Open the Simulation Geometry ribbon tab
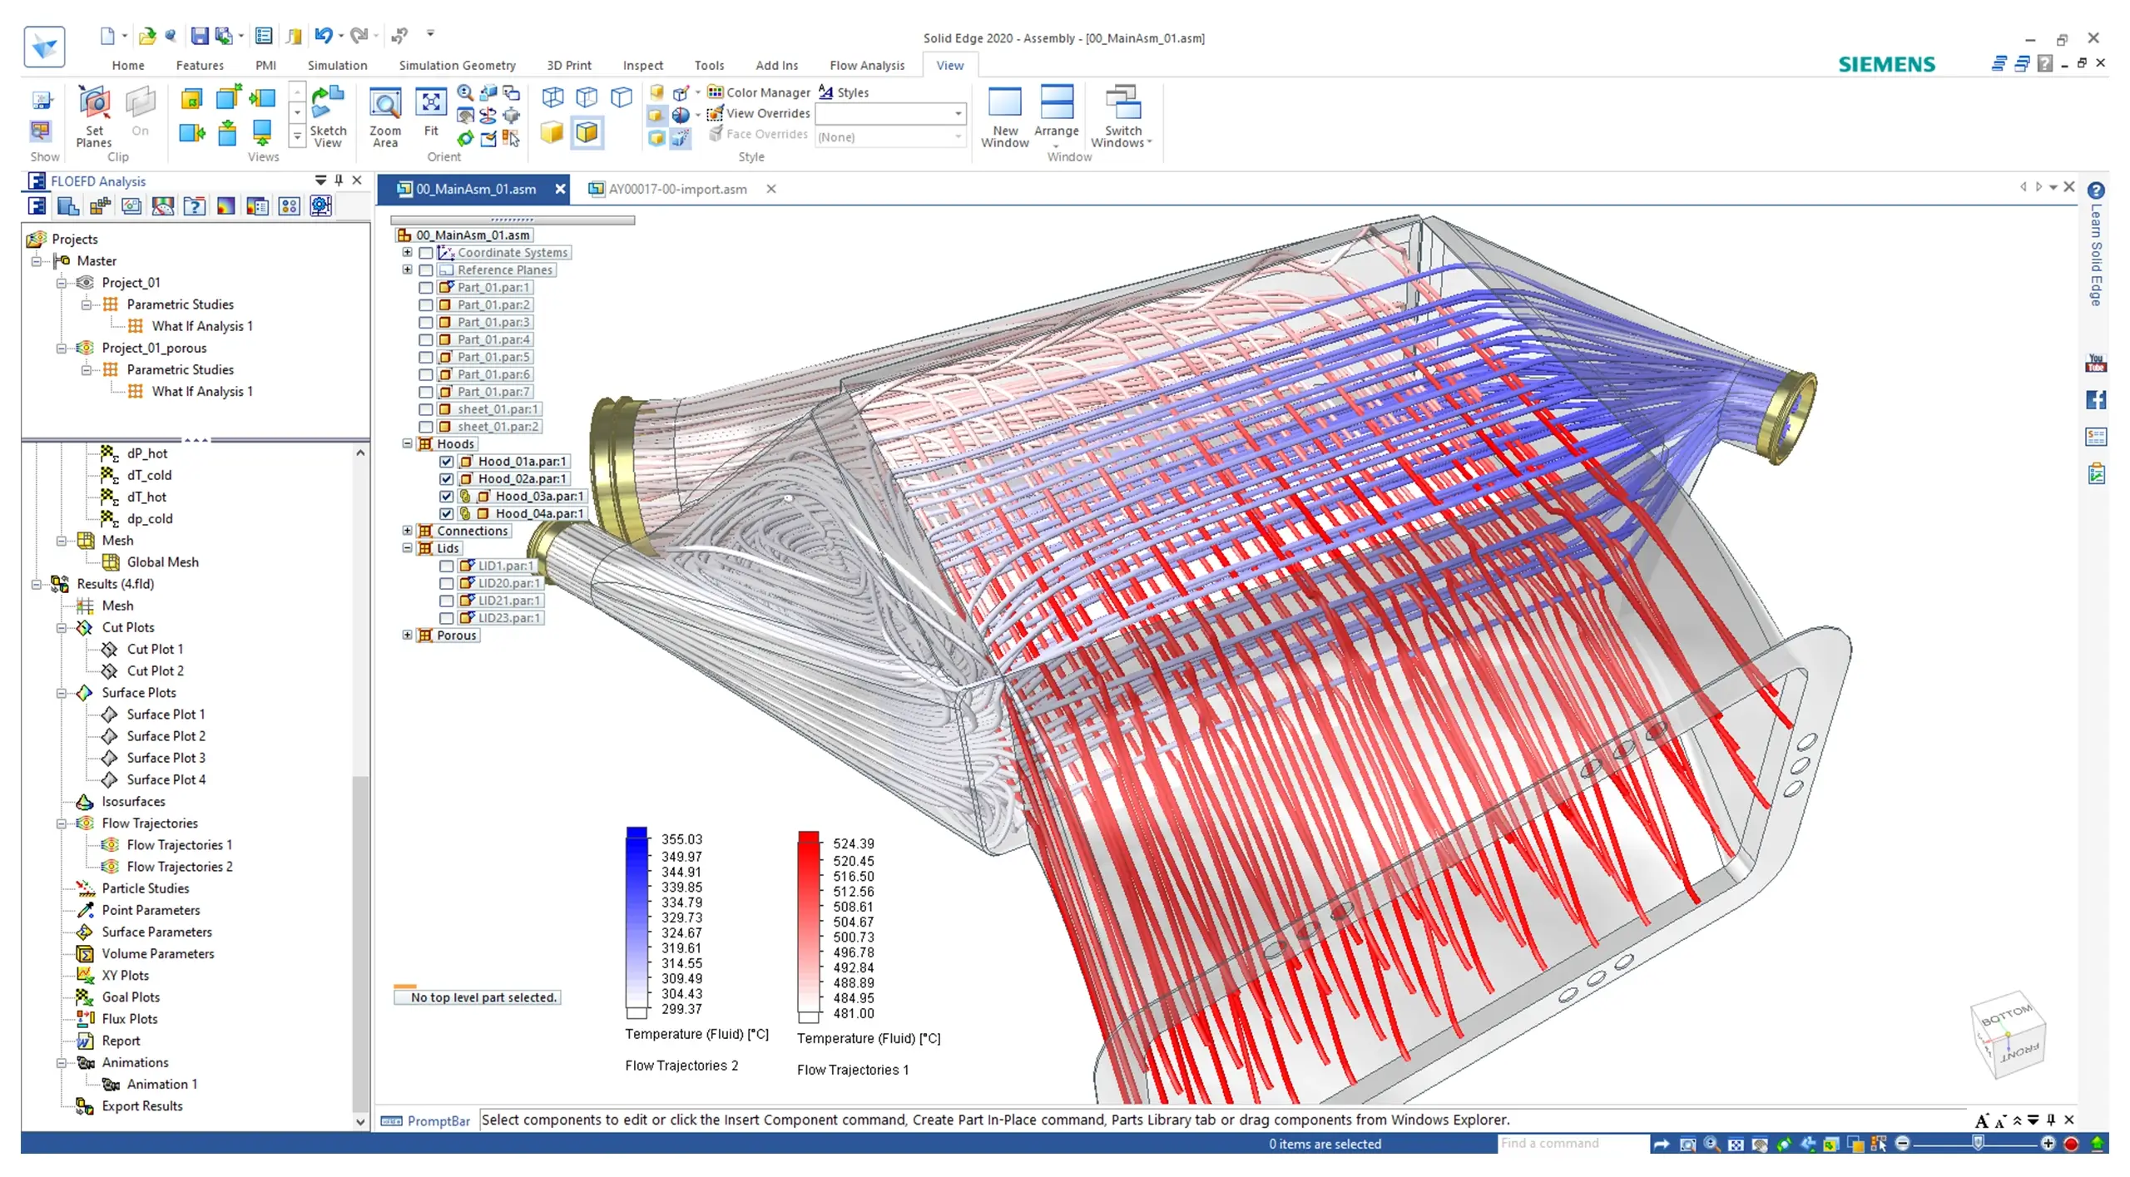The height and width of the screenshot is (1177, 2130). point(457,65)
